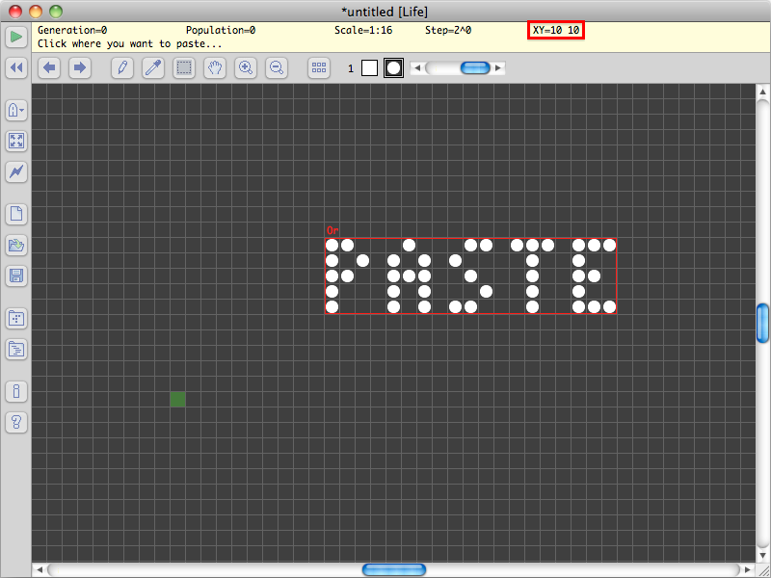Choose the dashed rectangle Select tool
The image size is (771, 578).
coord(184,67)
